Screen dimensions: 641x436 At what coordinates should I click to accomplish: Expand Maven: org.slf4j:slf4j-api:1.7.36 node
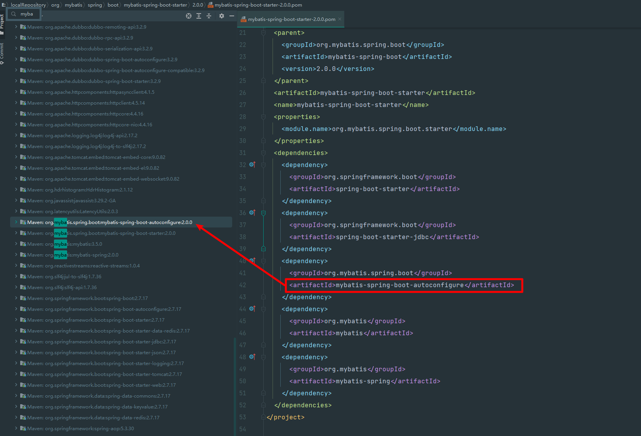coord(16,287)
